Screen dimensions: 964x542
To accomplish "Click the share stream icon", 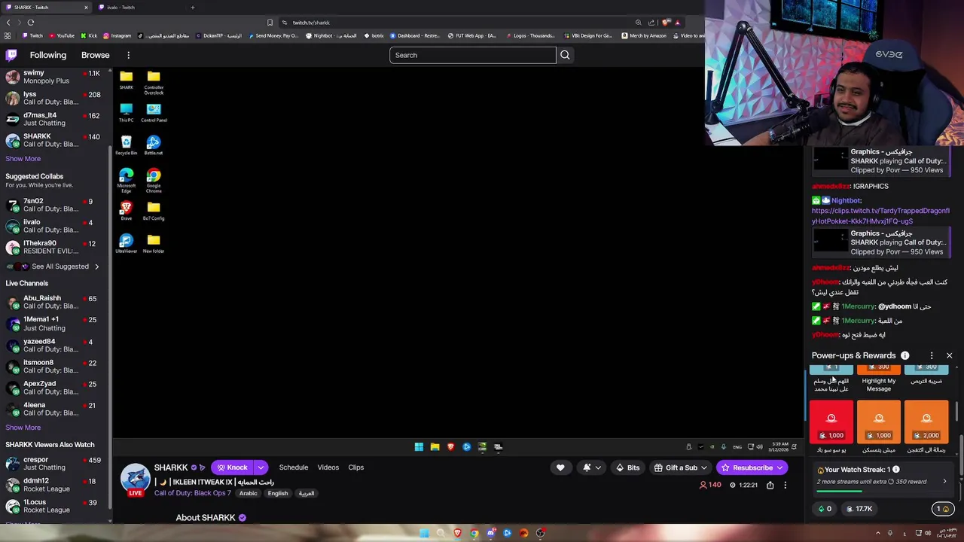I will pos(770,486).
